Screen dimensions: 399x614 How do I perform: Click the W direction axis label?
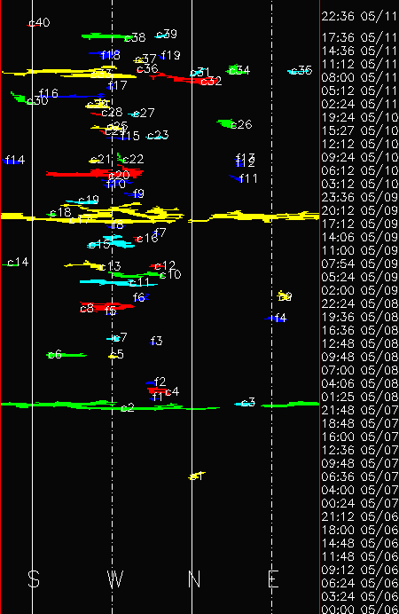[115, 579]
